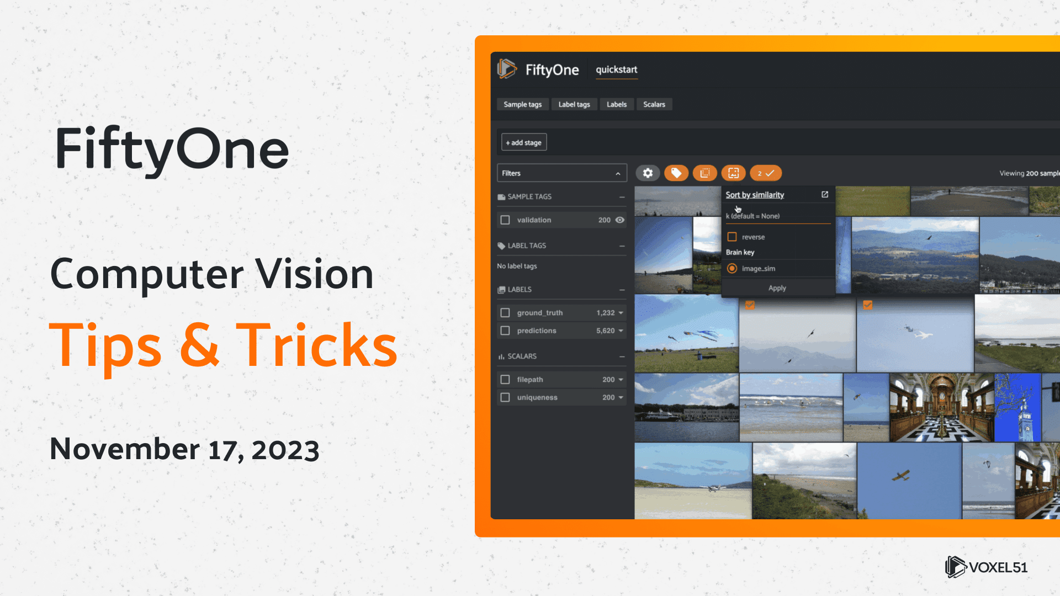The height and width of the screenshot is (596, 1060).
Task: Check the ground_truth label checkbox
Action: [x=505, y=313]
